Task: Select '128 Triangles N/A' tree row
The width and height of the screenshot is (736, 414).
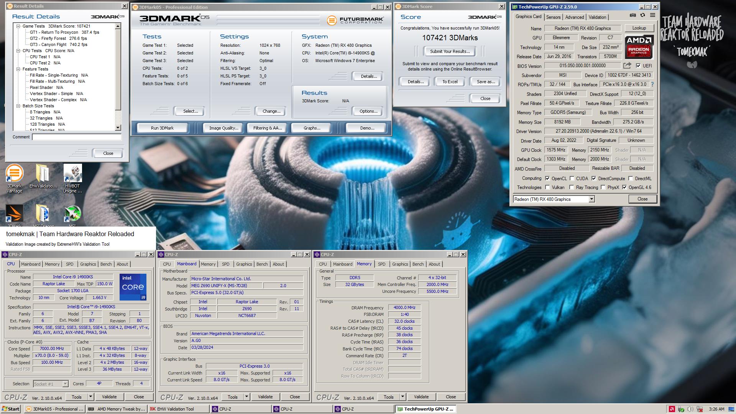Action: coord(48,124)
